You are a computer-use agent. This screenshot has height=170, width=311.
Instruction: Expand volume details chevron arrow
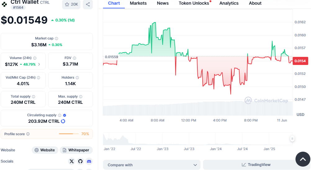coord(39,64)
